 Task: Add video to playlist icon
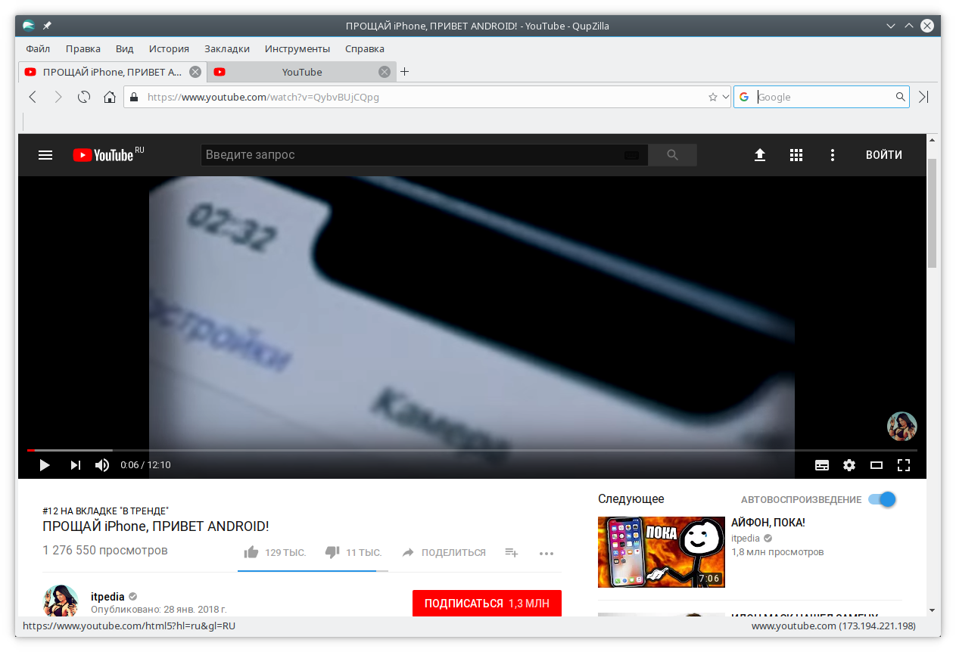click(x=512, y=553)
